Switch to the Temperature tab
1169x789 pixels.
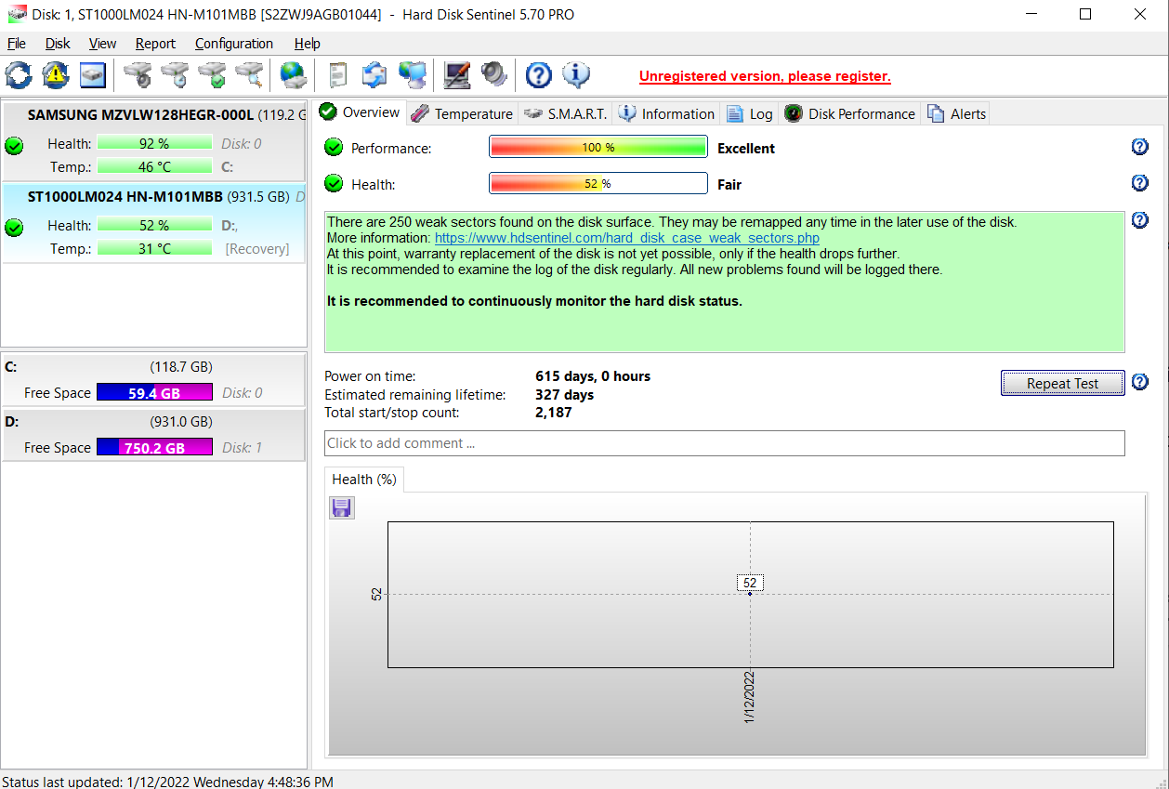pyautogui.click(x=462, y=113)
